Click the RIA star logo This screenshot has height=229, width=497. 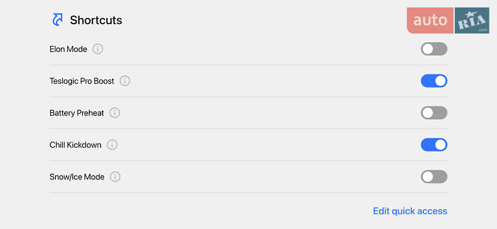(472, 20)
